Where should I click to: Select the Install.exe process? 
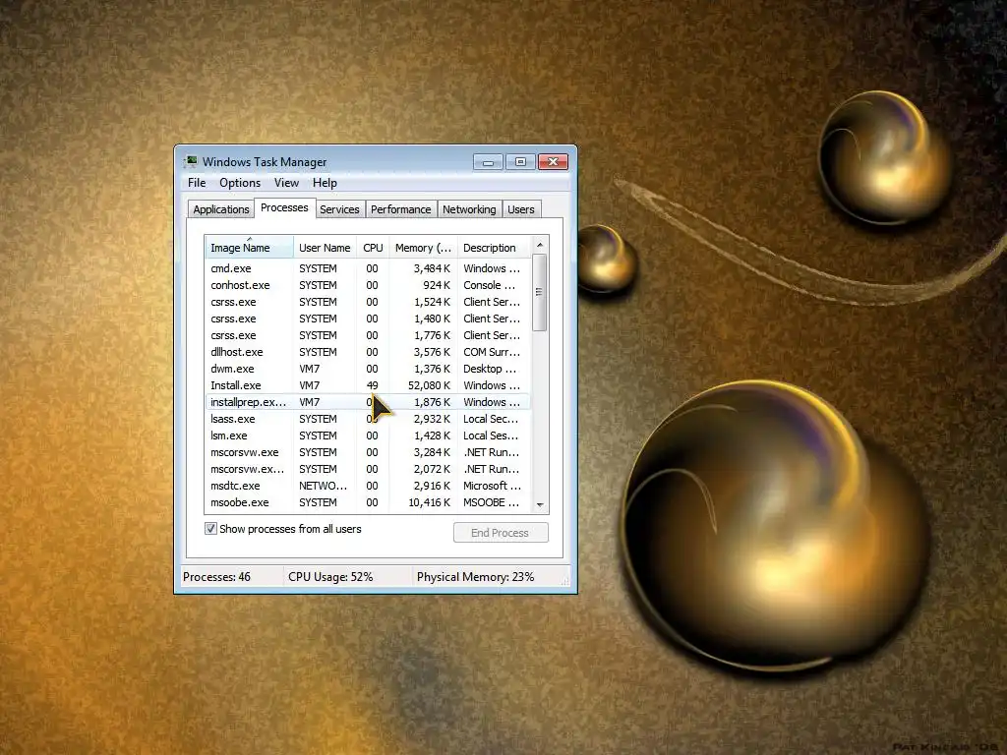(368, 385)
